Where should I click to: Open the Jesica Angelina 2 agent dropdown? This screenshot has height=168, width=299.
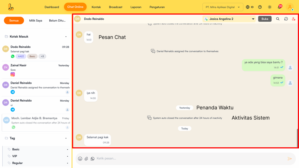229,19
